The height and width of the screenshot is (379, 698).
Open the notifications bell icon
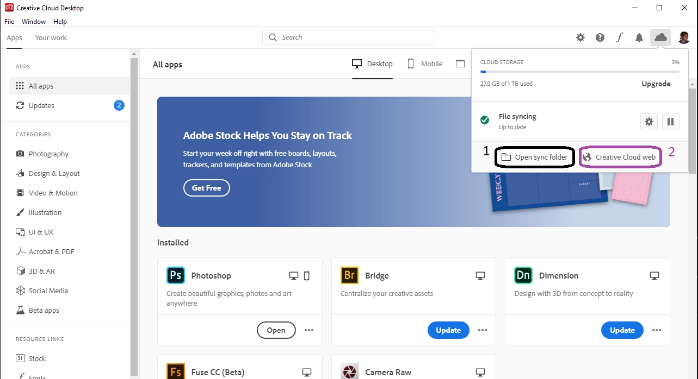pyautogui.click(x=639, y=37)
